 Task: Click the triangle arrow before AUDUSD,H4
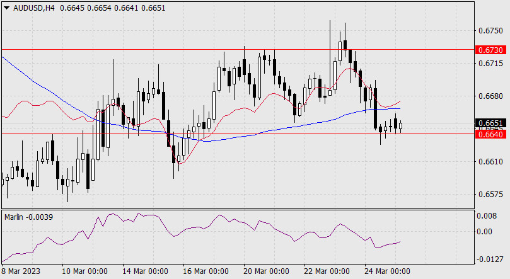pyautogui.click(x=6, y=7)
